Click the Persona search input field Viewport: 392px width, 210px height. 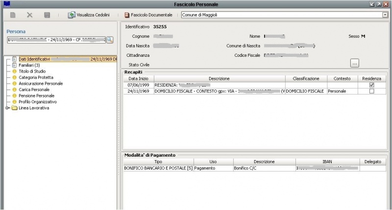point(55,40)
